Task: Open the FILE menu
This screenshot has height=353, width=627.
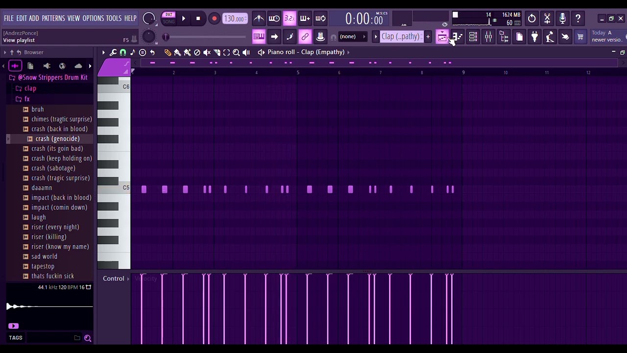Action: pos(9,18)
